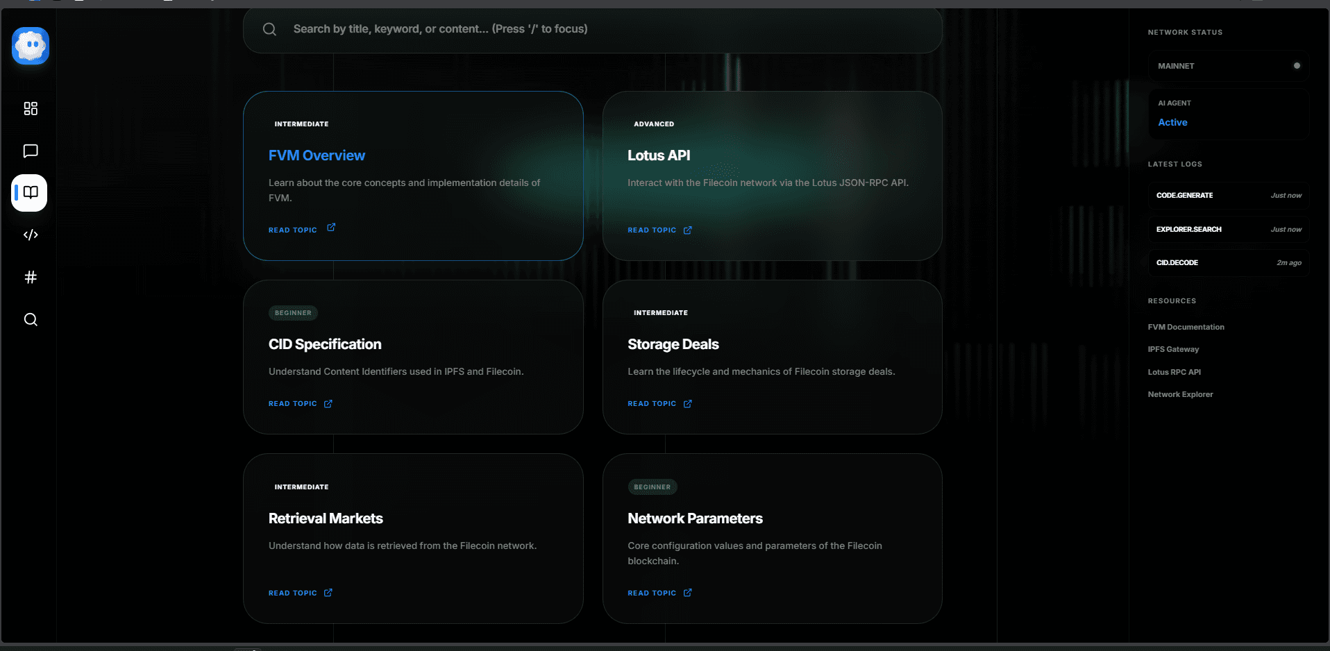The height and width of the screenshot is (651, 1330).
Task: Open the EXPLORER.SEARCH log entry
Action: [1228, 229]
